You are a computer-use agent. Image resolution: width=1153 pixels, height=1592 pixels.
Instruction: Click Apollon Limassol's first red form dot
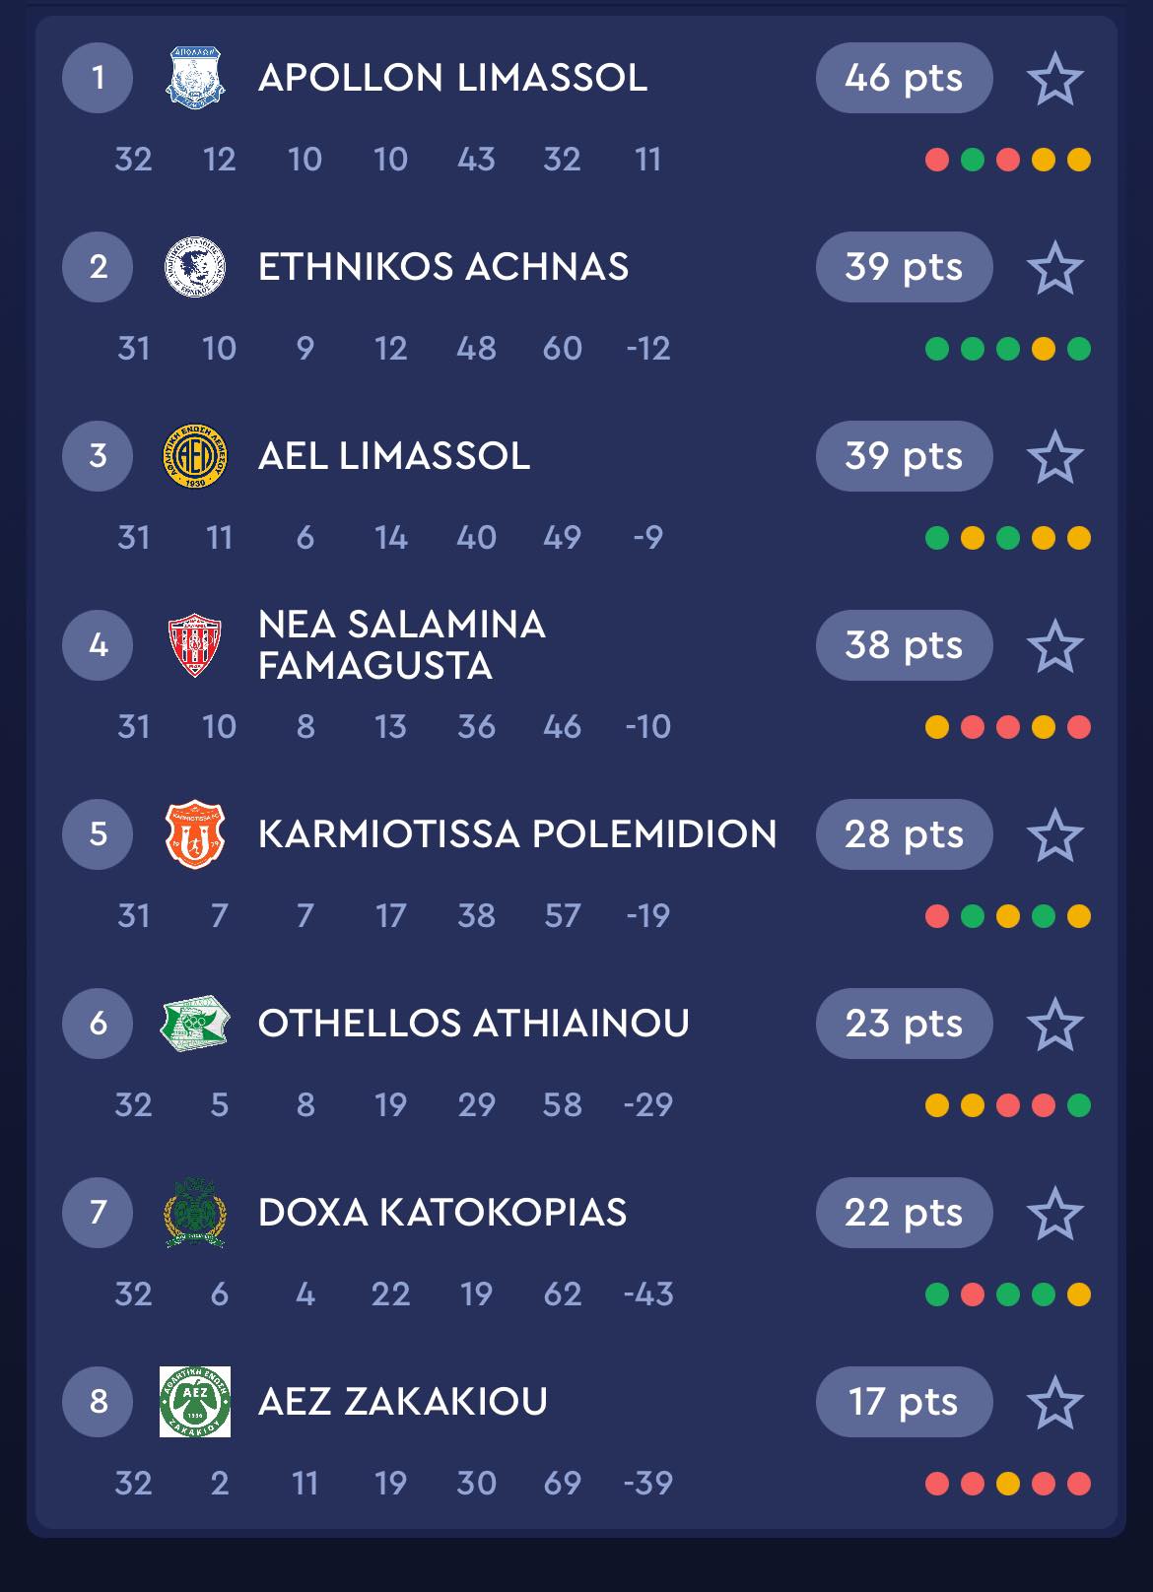[x=937, y=160]
